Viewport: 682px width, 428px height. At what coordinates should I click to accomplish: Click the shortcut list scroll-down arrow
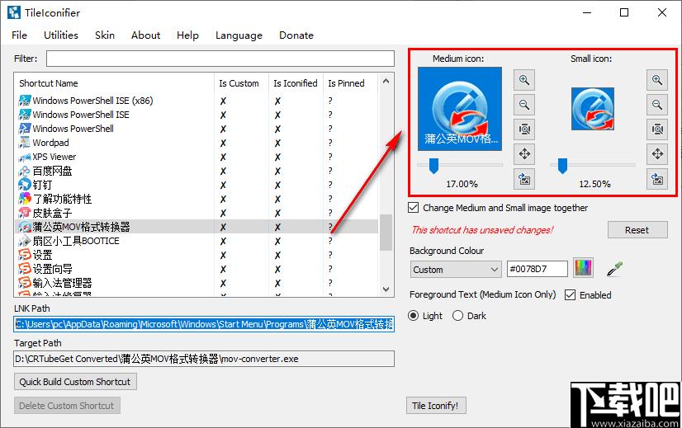[386, 289]
